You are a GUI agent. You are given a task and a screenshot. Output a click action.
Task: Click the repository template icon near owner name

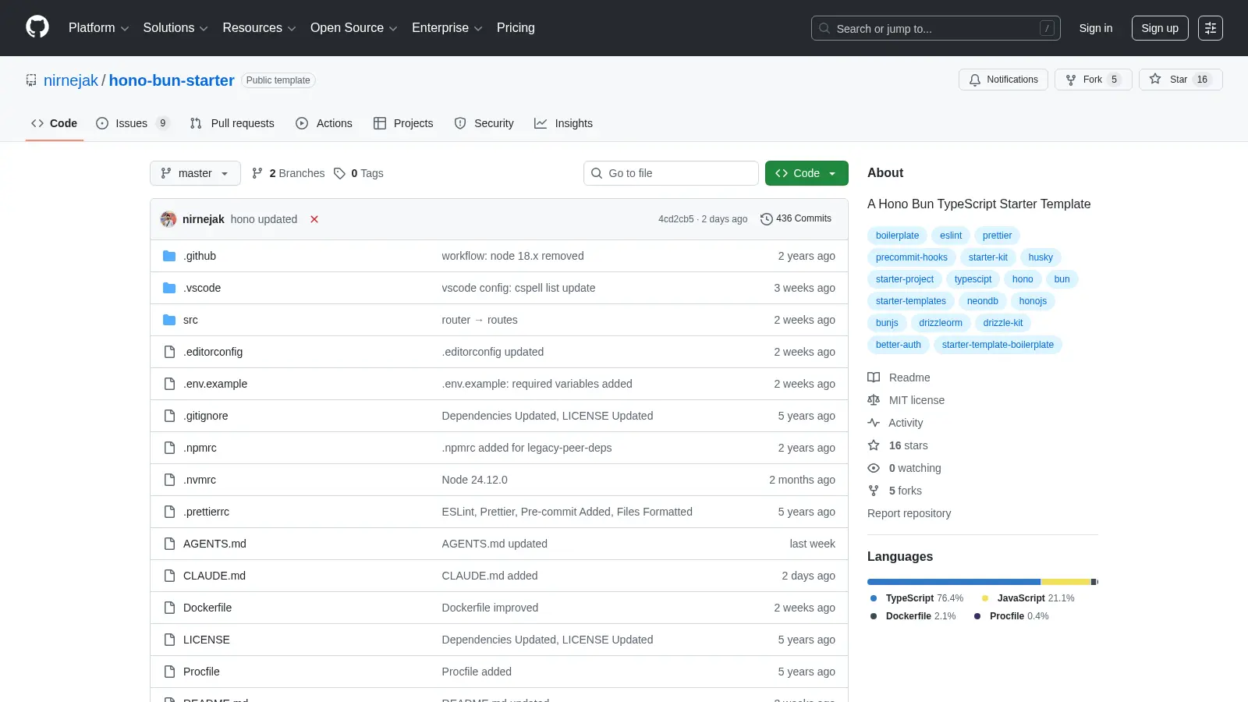(31, 80)
